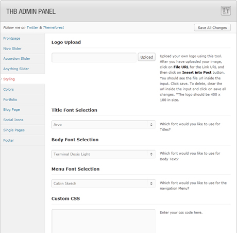Viewport: 237px width, 233px height.
Task: Click the tools icon in the admin panel header
Action: click(226, 10)
